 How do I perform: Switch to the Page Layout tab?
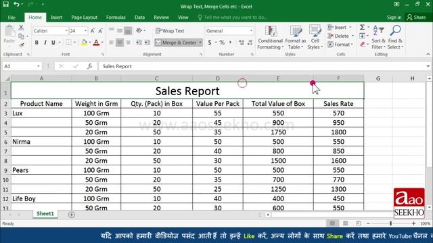point(84,18)
